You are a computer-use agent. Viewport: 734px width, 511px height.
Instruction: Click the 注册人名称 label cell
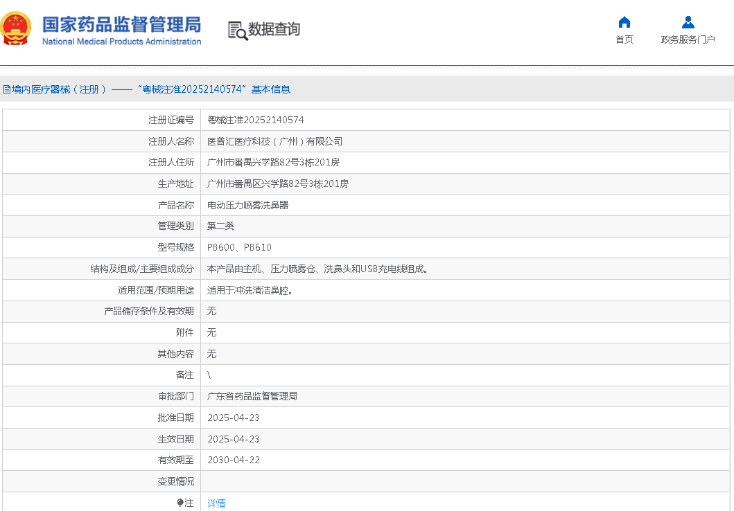coord(102,141)
